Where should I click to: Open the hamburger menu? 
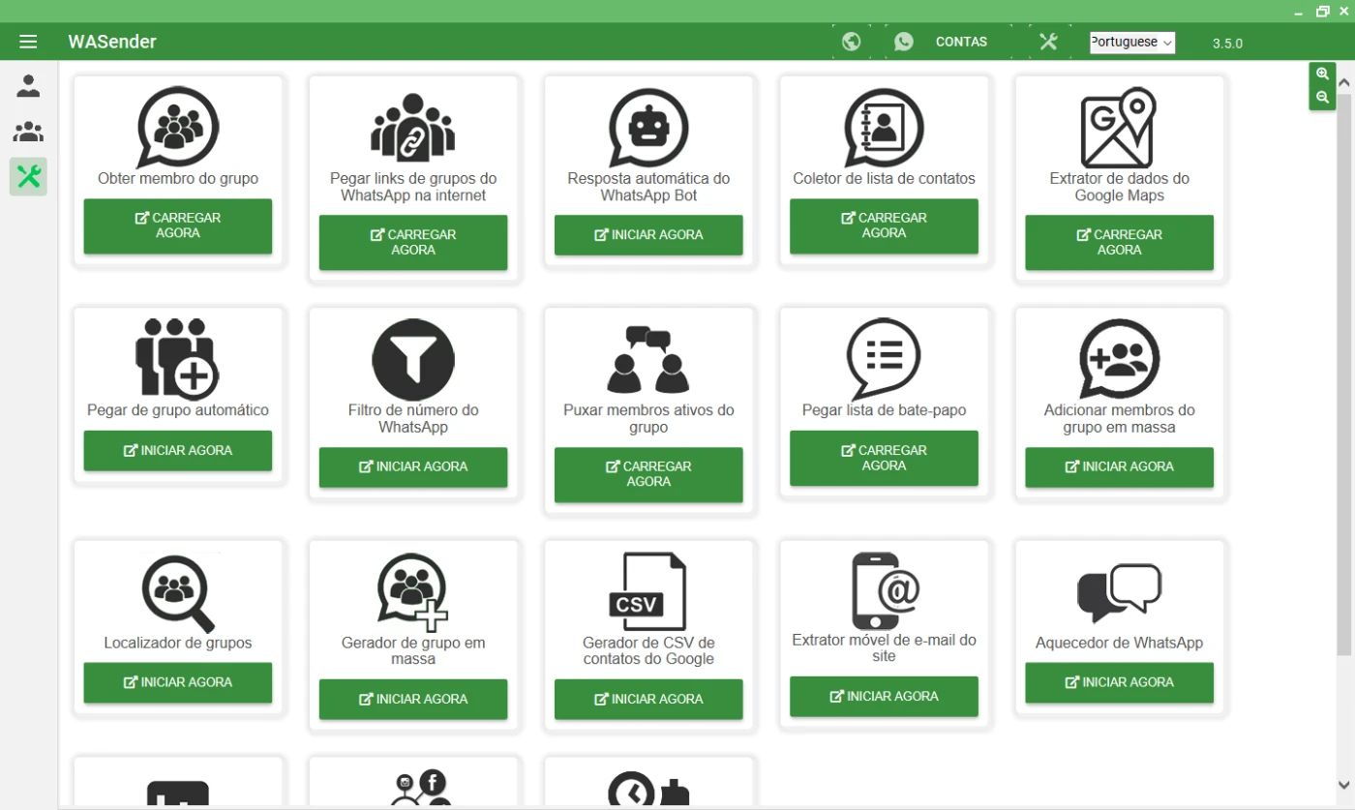click(28, 42)
